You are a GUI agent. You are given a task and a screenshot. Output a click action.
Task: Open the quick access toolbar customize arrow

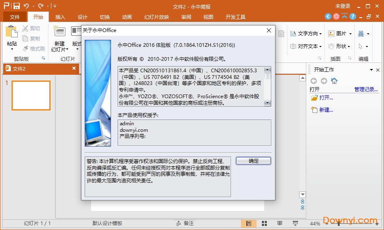[55, 6]
